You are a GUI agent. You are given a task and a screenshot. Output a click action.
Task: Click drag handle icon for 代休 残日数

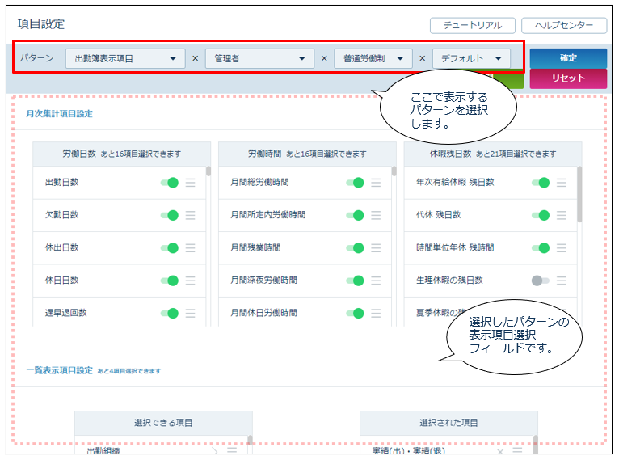click(562, 215)
